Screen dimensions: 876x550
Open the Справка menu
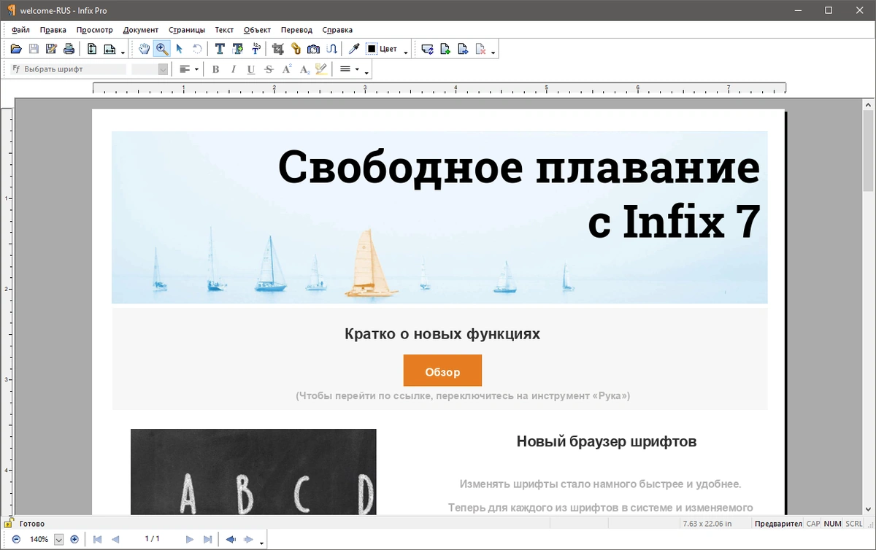337,30
